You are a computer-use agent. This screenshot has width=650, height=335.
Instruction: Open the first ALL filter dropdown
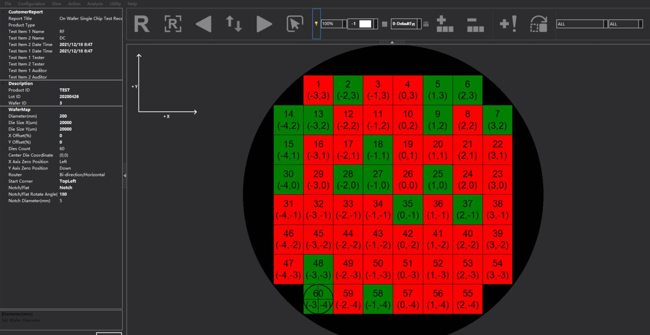pyautogui.click(x=605, y=24)
